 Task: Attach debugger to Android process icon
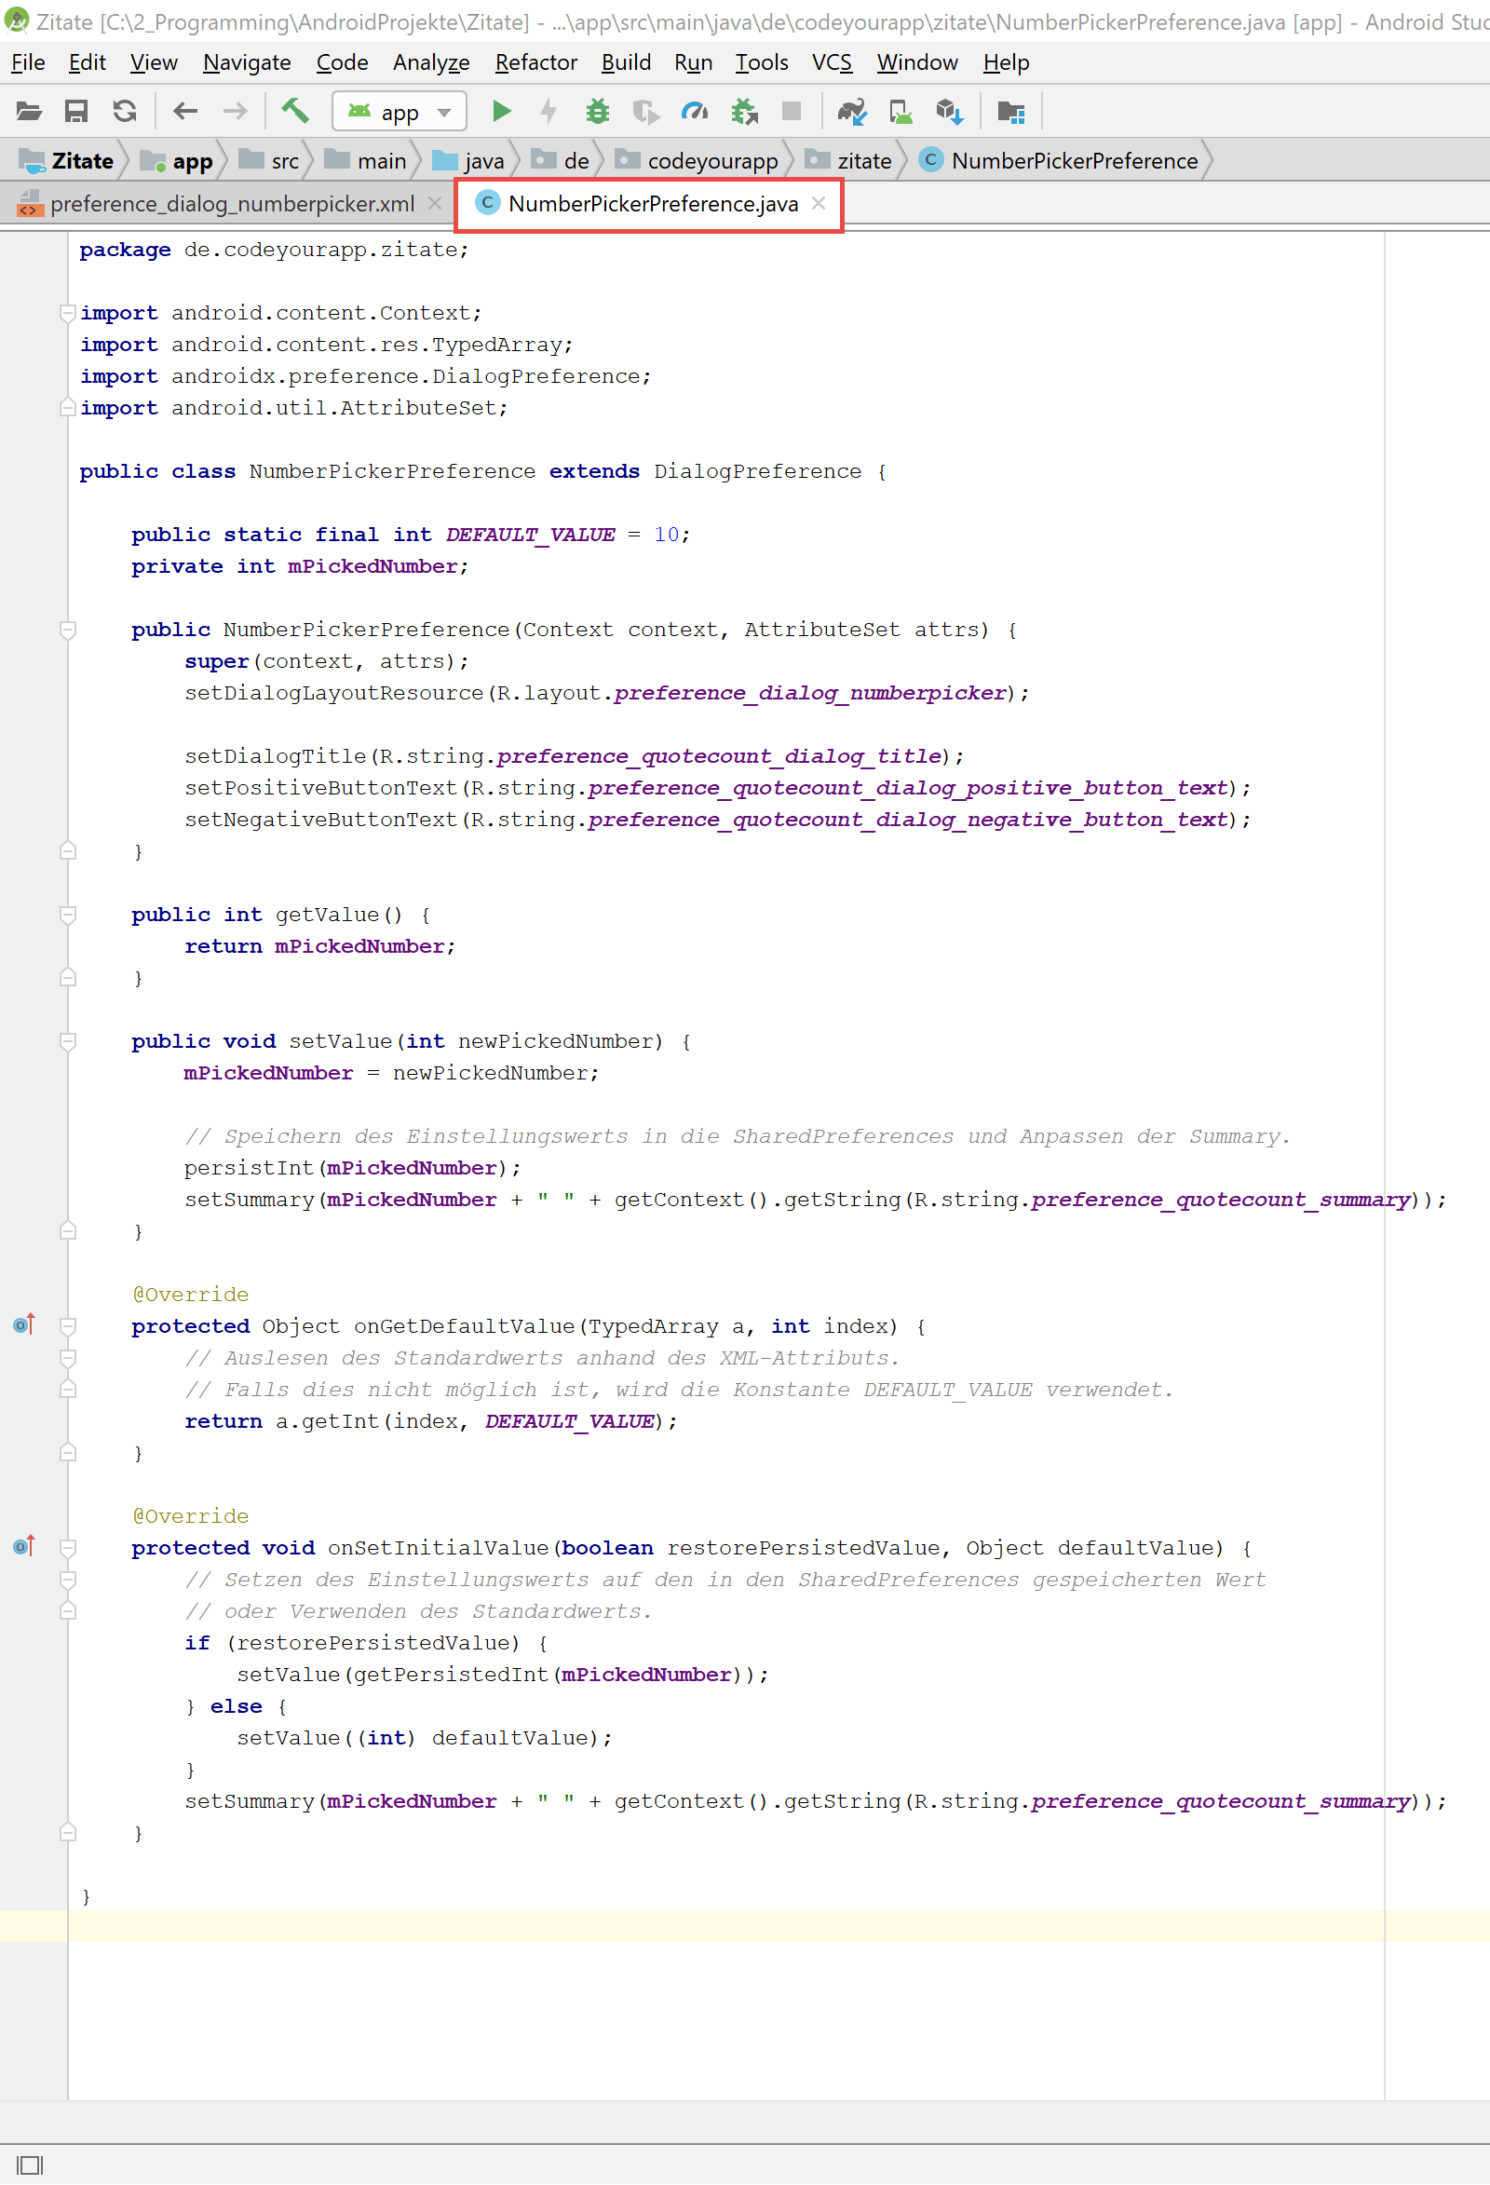(x=744, y=112)
